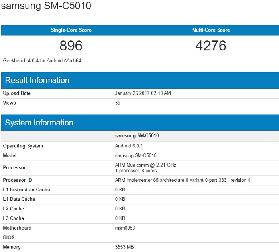Viewport: 279px width, 252px height.
Task: Select the 'Model' row label
Action: coord(10,155)
